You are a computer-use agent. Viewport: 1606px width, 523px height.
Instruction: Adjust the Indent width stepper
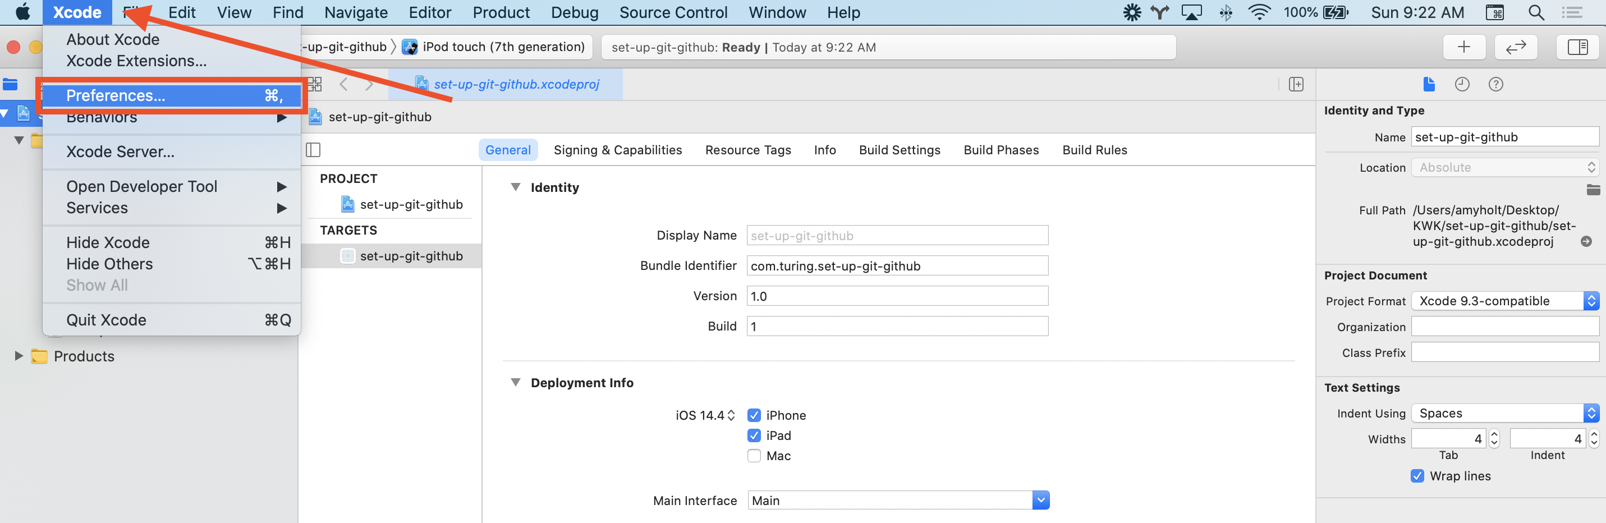1594,438
